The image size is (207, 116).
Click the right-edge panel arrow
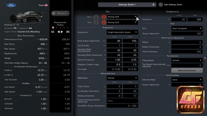(205, 58)
